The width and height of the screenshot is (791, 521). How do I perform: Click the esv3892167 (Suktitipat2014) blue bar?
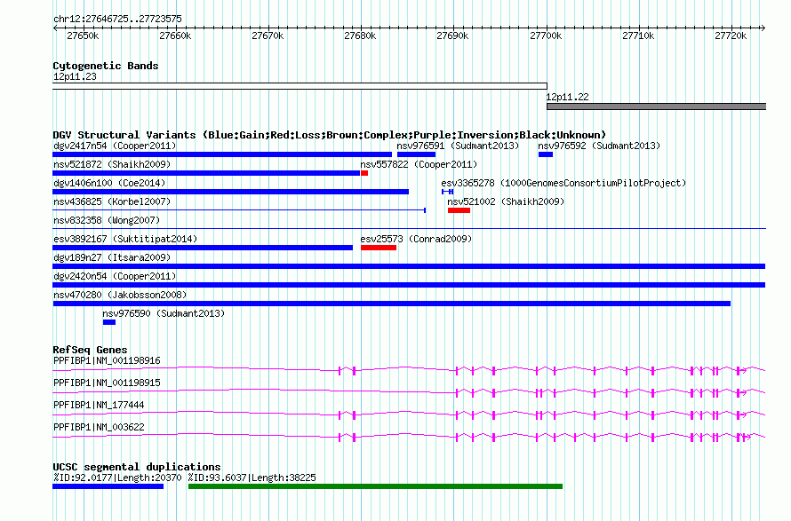[x=203, y=248]
